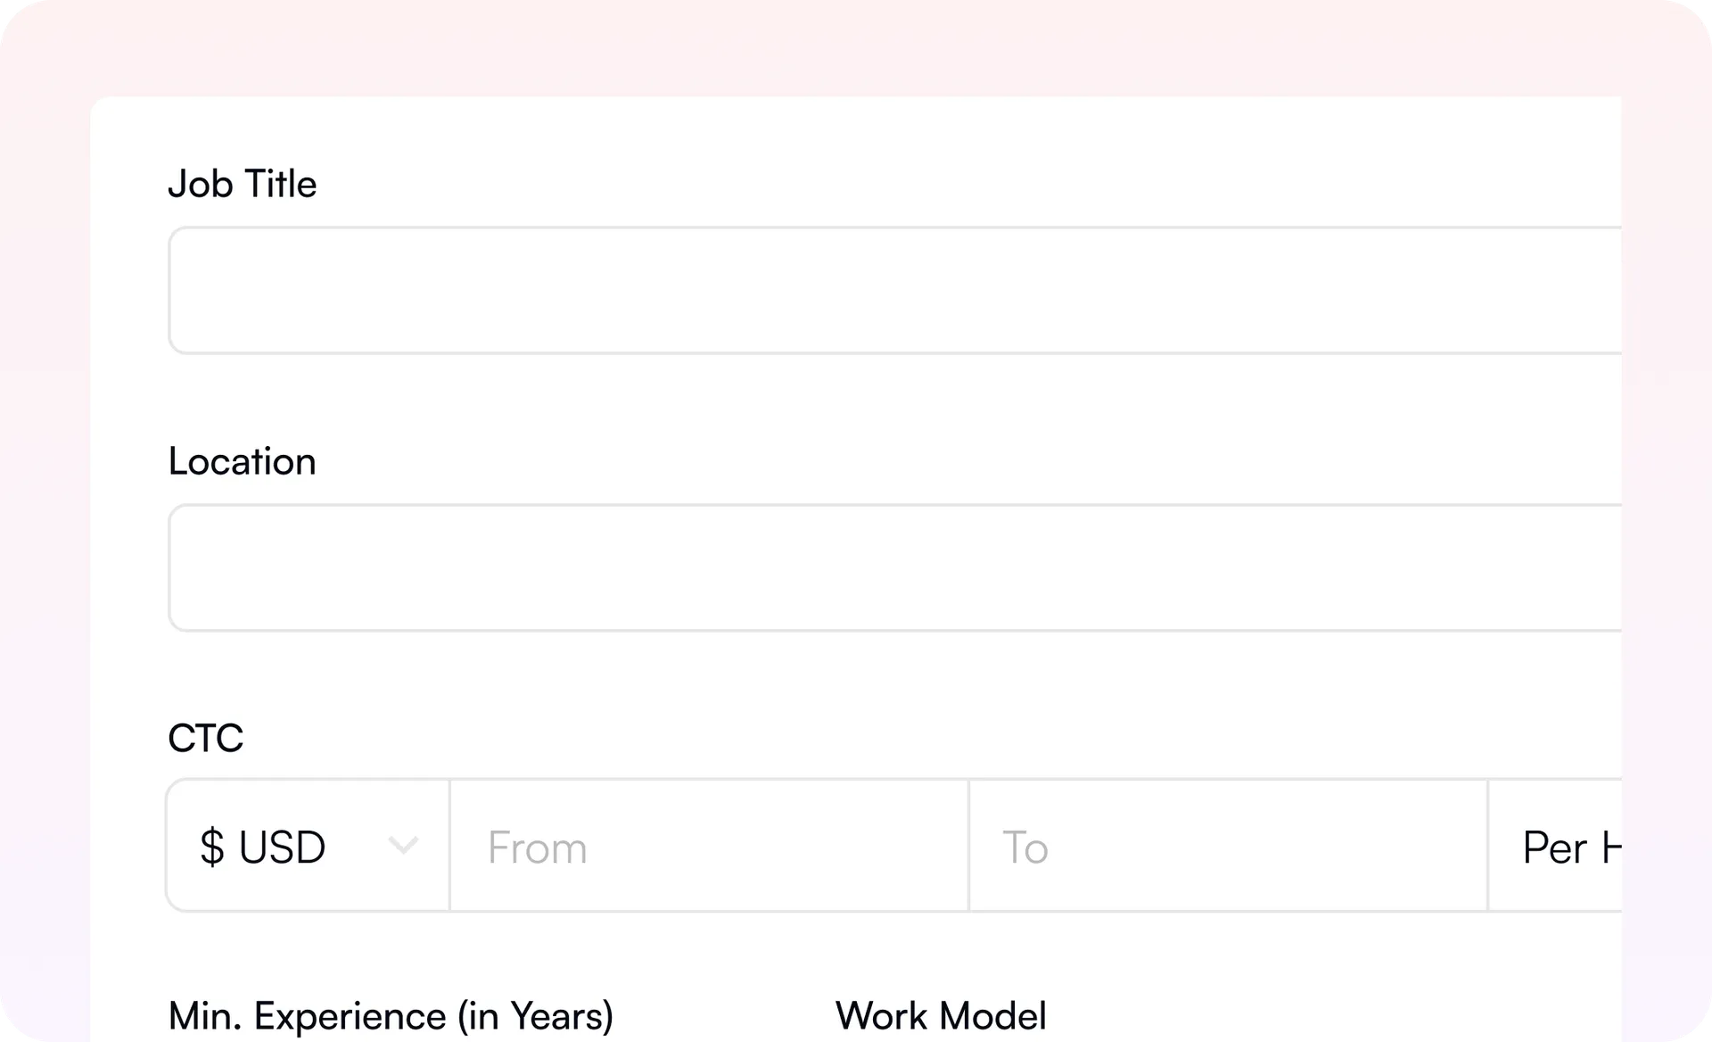Open the $ USD currency dropdown
The image size is (1712, 1042).
pyautogui.click(x=309, y=846)
